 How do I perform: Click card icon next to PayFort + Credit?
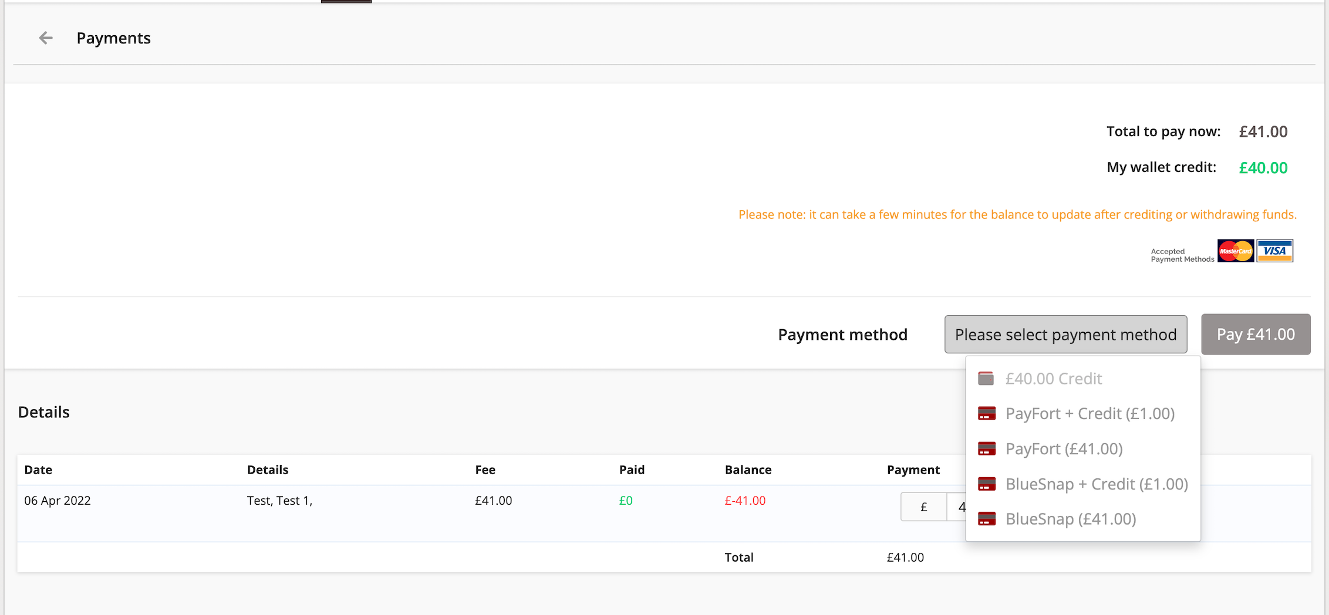point(986,414)
